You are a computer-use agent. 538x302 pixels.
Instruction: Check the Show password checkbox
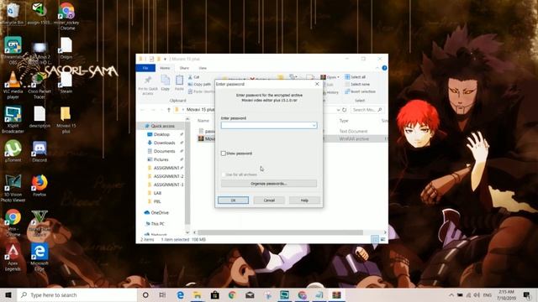coord(224,154)
